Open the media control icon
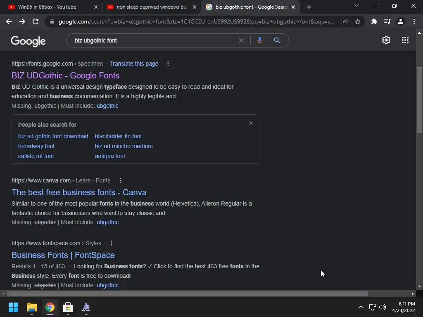This screenshot has height=317, width=423. click(387, 21)
